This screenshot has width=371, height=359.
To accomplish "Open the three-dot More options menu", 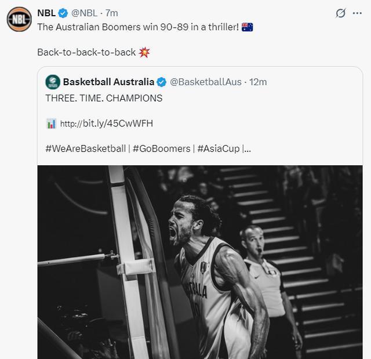I will [x=357, y=13].
